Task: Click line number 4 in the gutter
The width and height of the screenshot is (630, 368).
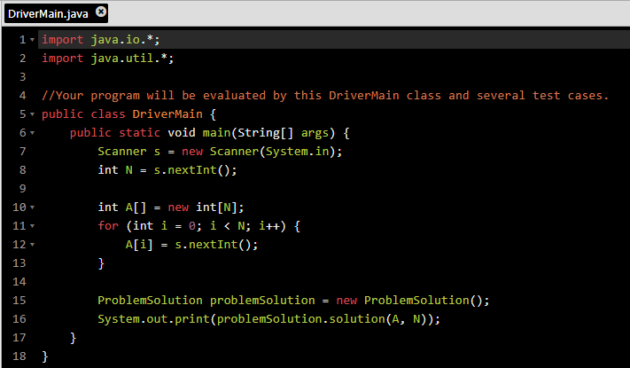Action: 23,95
